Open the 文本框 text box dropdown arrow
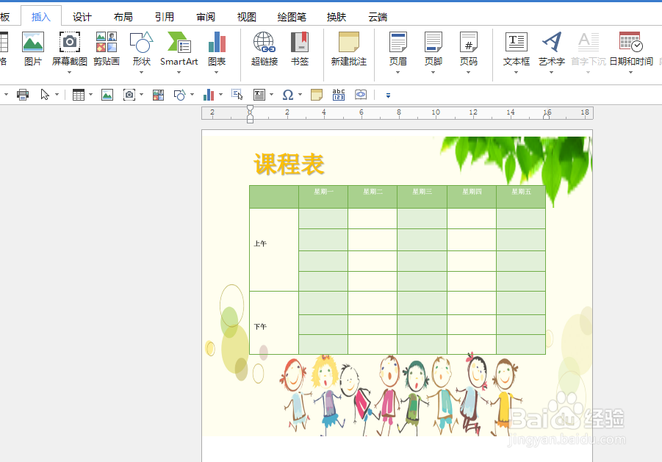 tap(516, 71)
